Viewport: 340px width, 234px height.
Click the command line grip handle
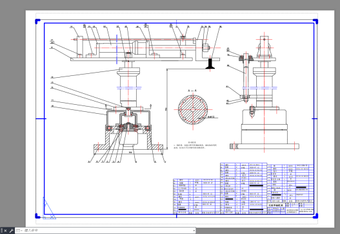pyautogui.click(x=1, y=231)
